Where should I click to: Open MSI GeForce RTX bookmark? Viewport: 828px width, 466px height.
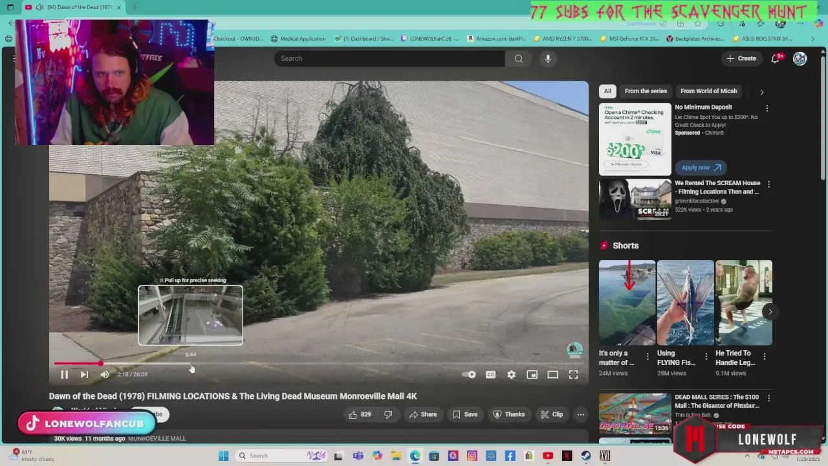coord(630,39)
